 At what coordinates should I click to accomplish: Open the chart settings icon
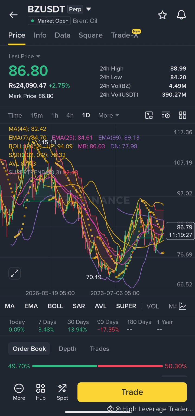(x=166, y=115)
